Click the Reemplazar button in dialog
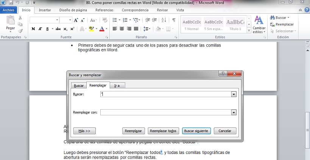 point(134,131)
